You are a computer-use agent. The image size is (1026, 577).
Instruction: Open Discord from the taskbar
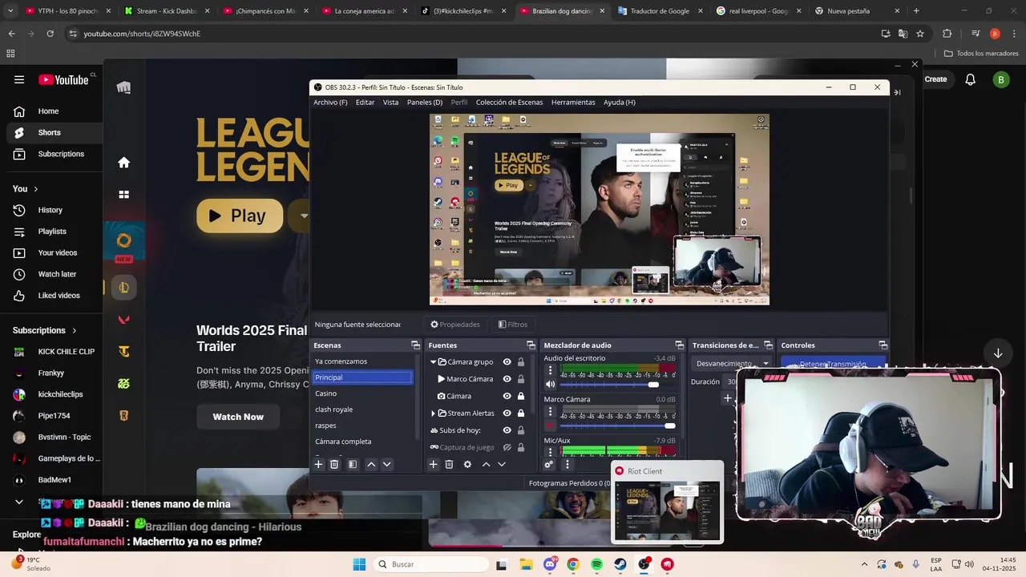549,564
